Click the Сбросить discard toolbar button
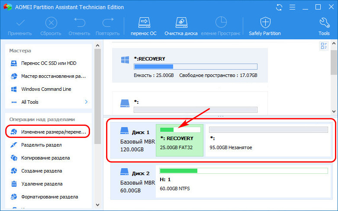 pyautogui.click(x=51, y=27)
